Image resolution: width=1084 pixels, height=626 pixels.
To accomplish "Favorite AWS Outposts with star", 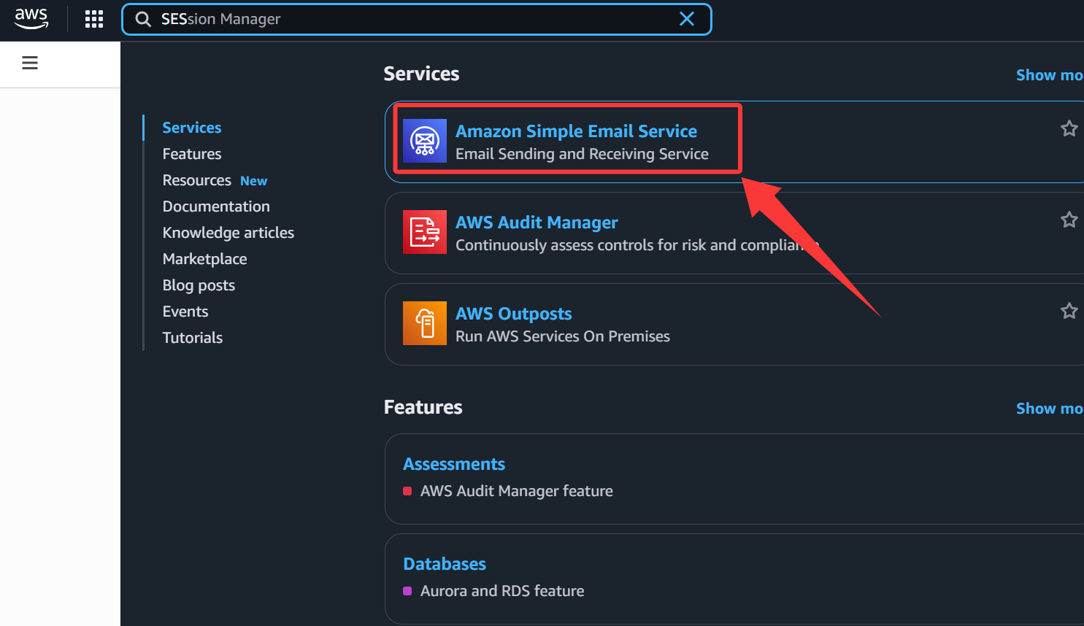I will [x=1069, y=311].
